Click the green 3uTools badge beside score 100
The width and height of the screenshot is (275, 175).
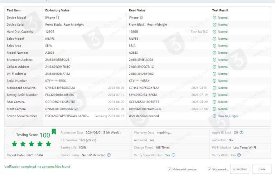point(54,131)
